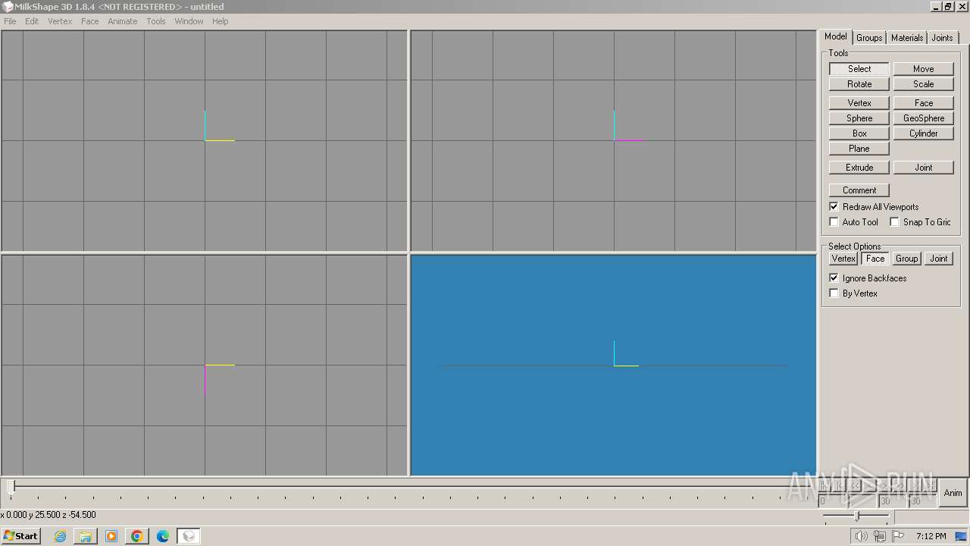Launch Internet Explorer from taskbar

click(x=60, y=536)
